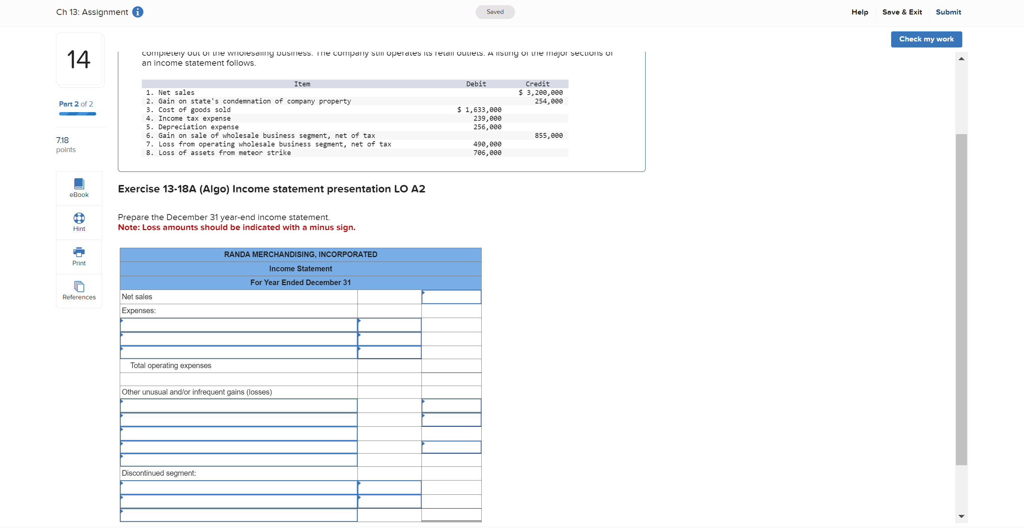Click the Submit link

point(948,12)
